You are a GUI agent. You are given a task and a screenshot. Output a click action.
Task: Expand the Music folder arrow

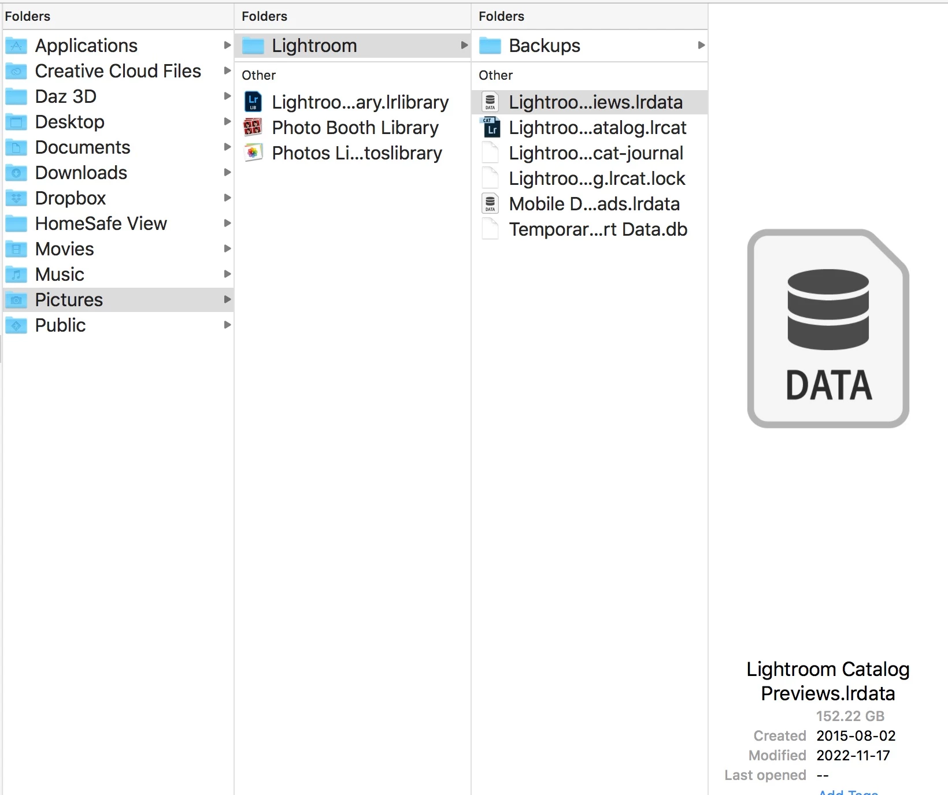(227, 274)
